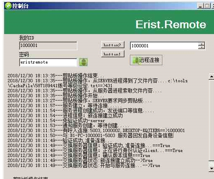Select log line 通知服务创建，等待创建
Image resolution: width=214 pixels, height=179 pixels.
[x=69, y=125]
